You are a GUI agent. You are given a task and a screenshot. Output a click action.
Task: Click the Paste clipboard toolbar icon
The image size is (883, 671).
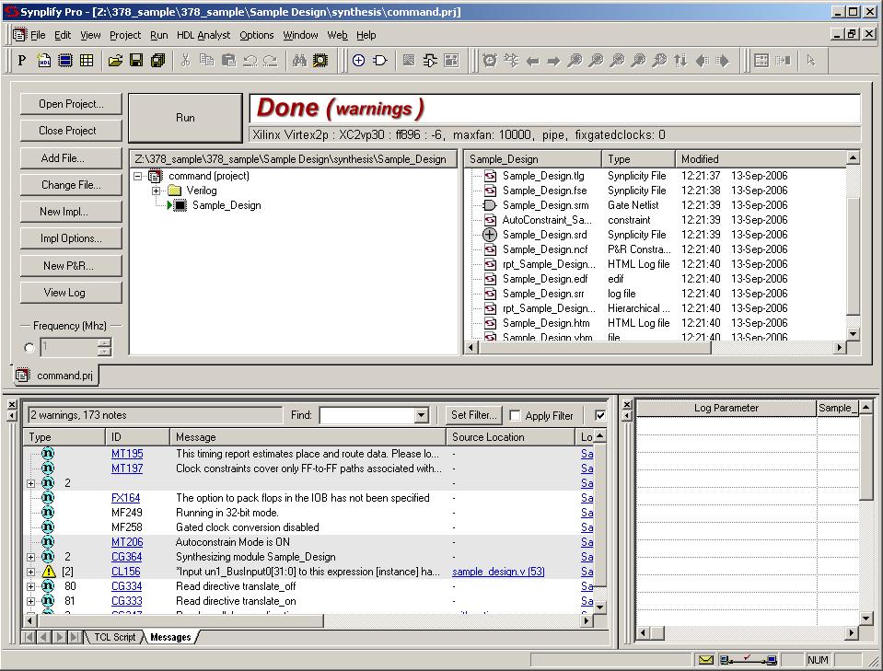pos(228,60)
